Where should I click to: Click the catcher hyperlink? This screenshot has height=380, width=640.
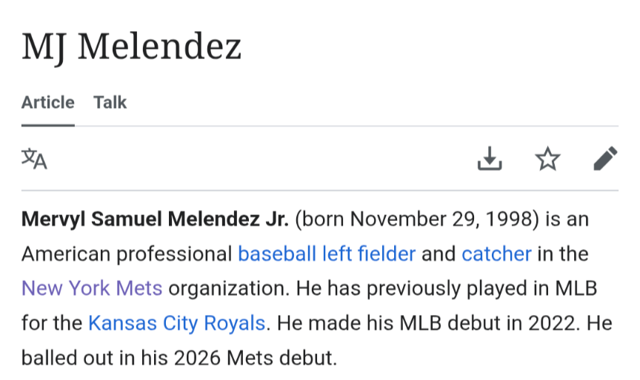[496, 254]
